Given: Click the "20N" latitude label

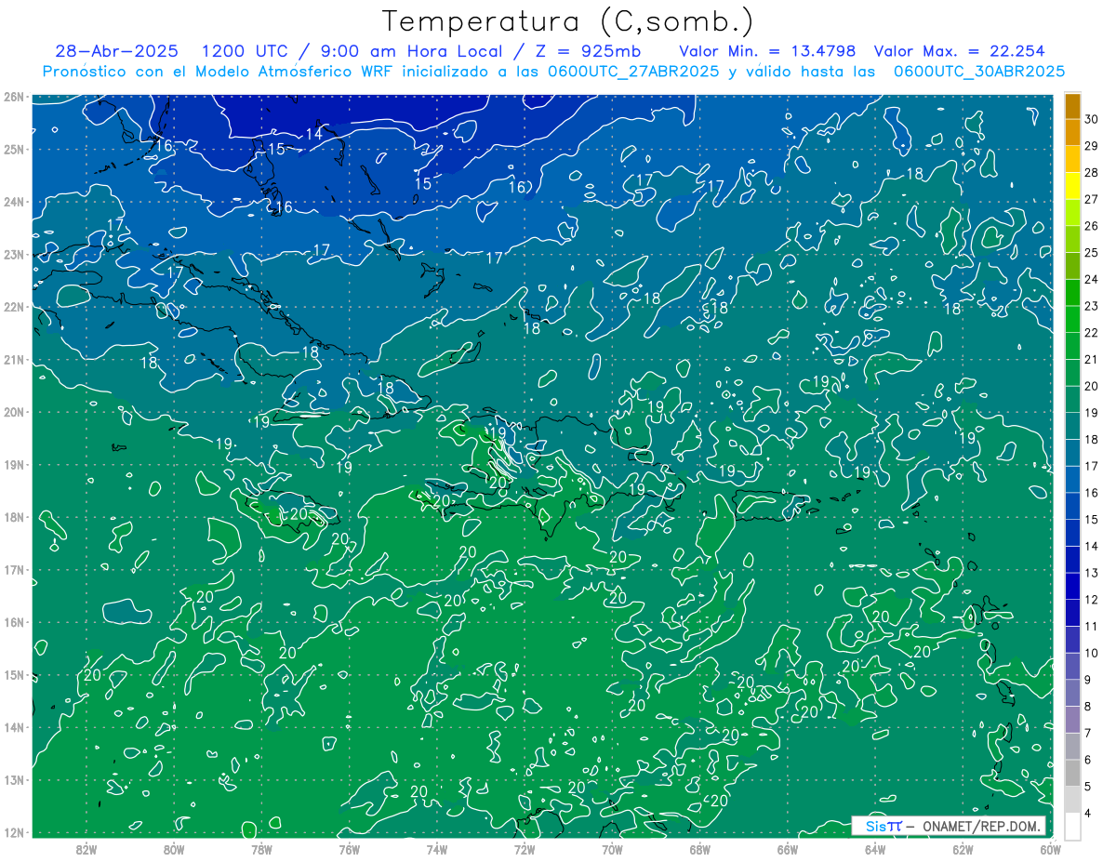Looking at the screenshot, I should pyautogui.click(x=13, y=412).
